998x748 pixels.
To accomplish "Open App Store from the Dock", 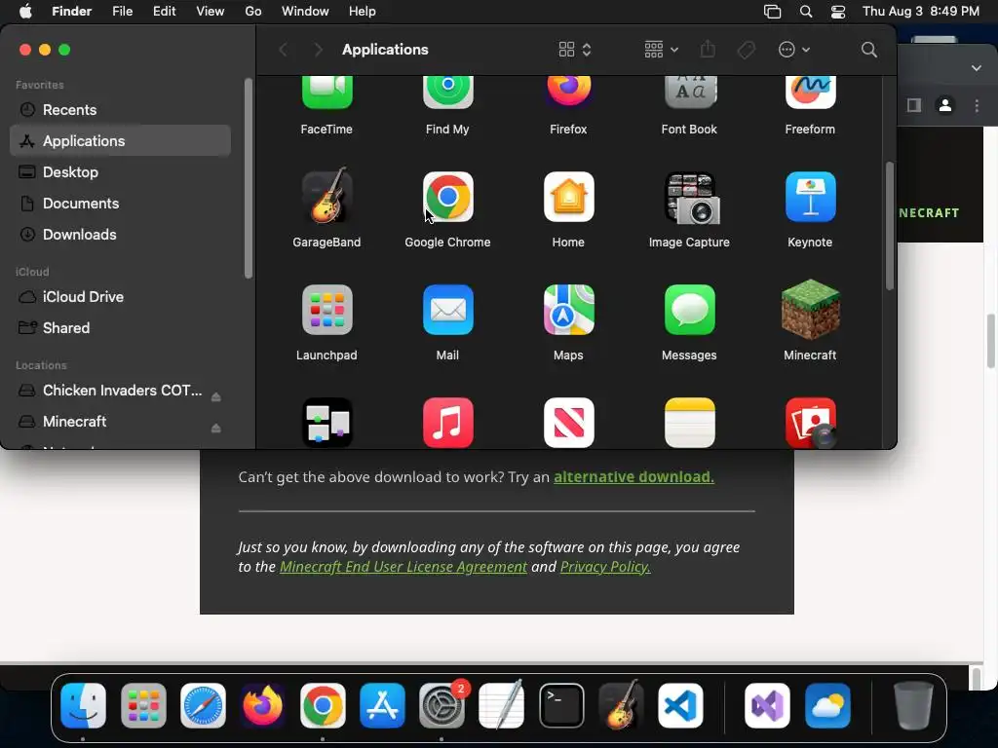I will [382, 705].
